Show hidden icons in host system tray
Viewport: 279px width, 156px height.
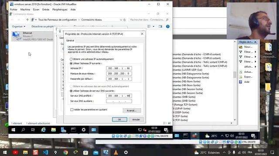coord(224,152)
